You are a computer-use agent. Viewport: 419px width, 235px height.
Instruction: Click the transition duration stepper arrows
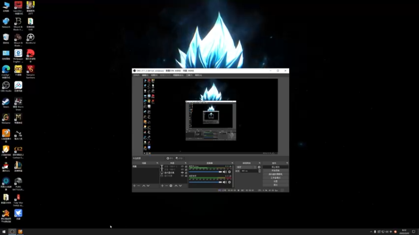click(x=259, y=171)
